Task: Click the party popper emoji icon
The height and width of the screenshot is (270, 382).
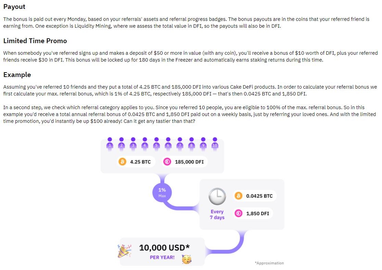Action: [125, 251]
